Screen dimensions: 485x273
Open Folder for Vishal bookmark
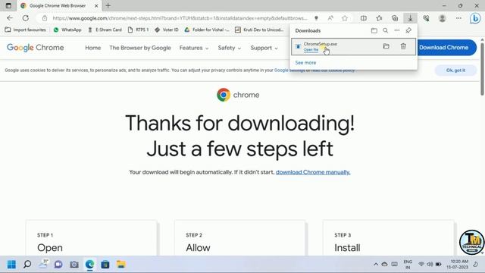(207, 30)
